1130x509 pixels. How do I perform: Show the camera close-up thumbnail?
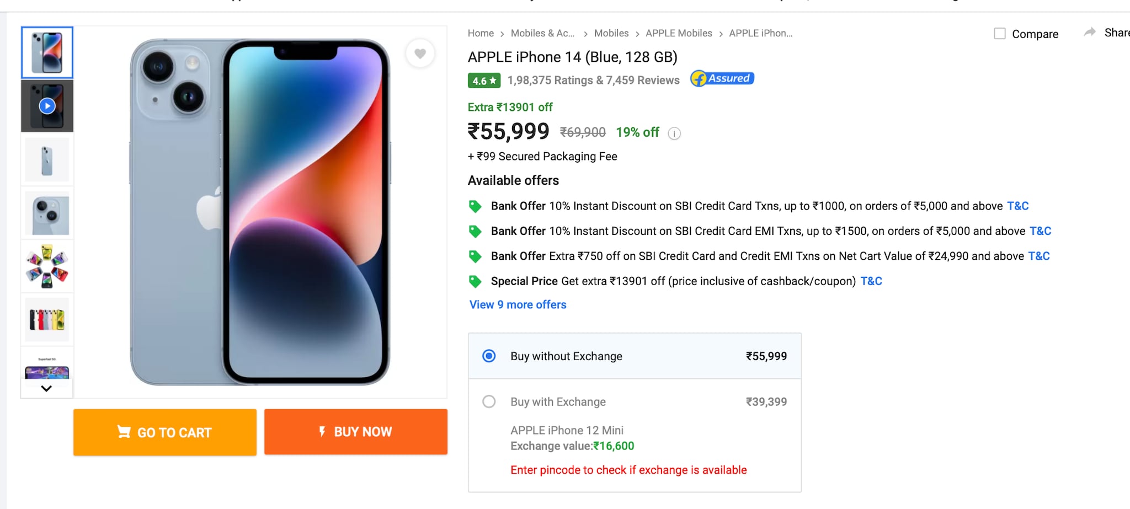pyautogui.click(x=47, y=213)
